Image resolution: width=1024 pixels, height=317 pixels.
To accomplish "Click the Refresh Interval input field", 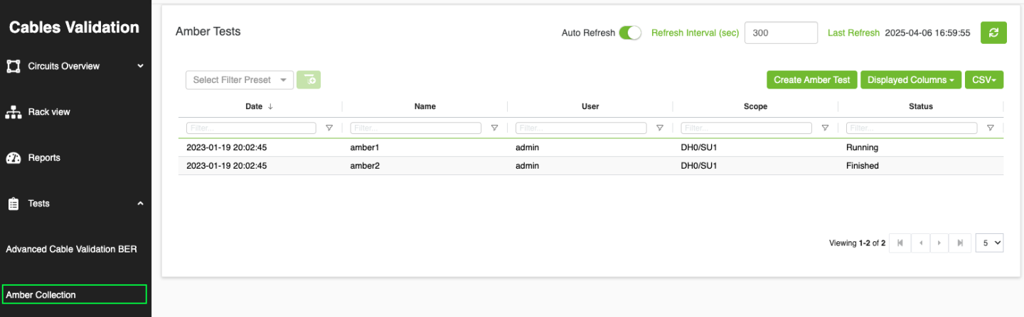I will 780,33.
